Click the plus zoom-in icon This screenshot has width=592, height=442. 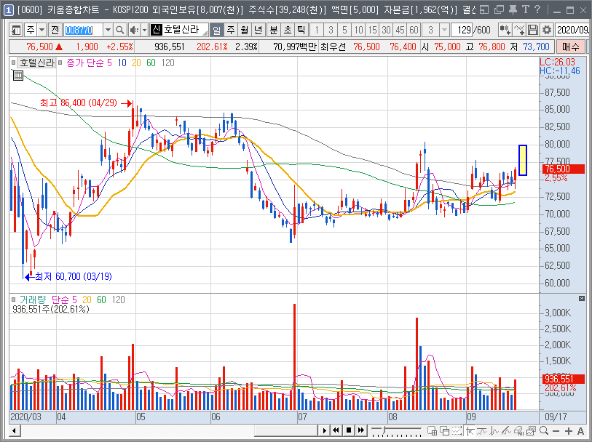(568, 430)
